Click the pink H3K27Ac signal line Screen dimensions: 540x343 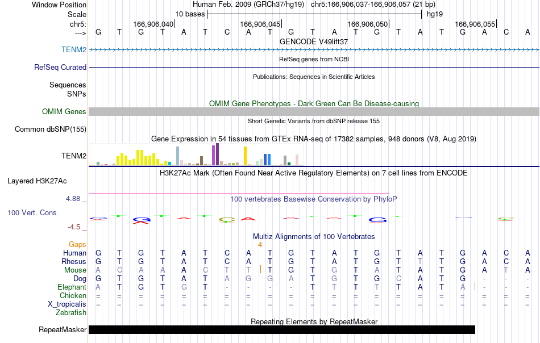coord(239,193)
